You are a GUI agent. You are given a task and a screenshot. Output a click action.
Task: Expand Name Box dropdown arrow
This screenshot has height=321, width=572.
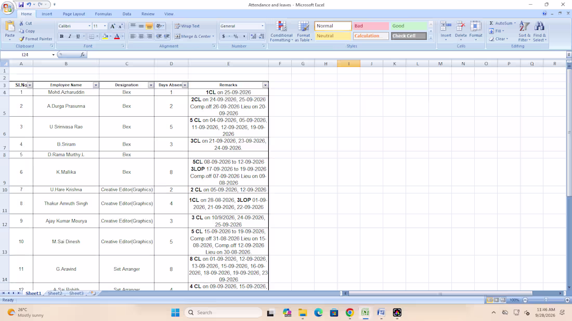tap(53, 55)
